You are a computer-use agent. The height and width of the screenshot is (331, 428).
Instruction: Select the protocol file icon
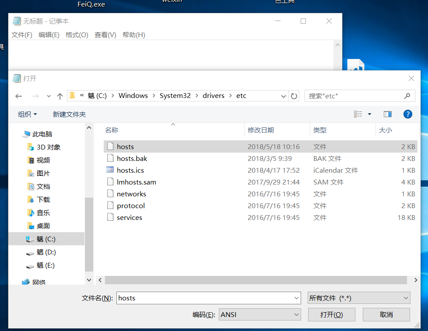coord(110,206)
